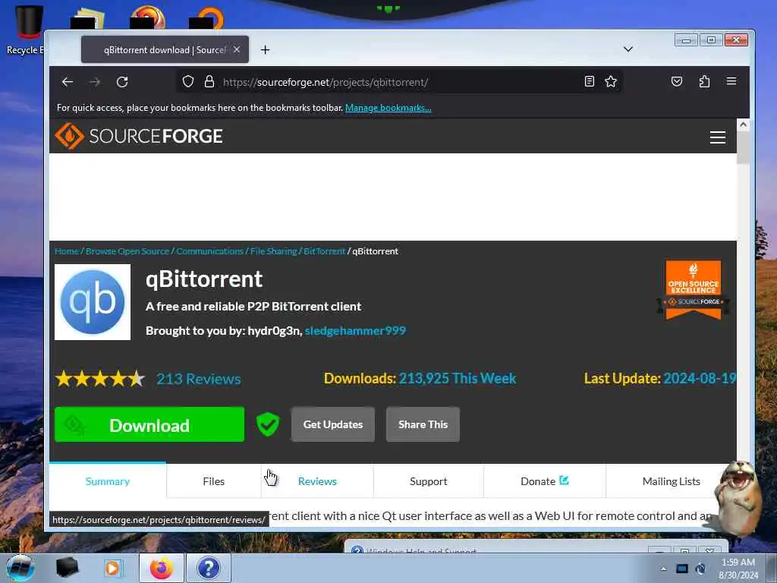Show hidden system tray icons arrow
Image resolution: width=777 pixels, height=583 pixels.
663,569
